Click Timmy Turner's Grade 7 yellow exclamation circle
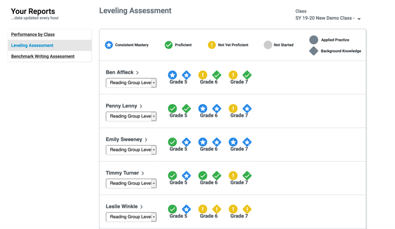The image size is (395, 229). click(233, 175)
